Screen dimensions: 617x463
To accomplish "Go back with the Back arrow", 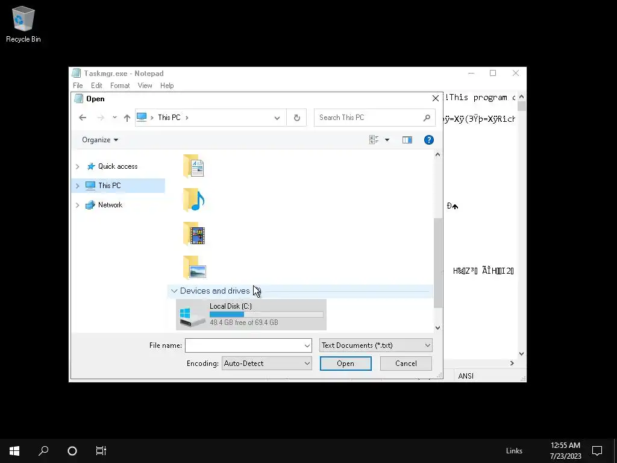I will (x=82, y=118).
